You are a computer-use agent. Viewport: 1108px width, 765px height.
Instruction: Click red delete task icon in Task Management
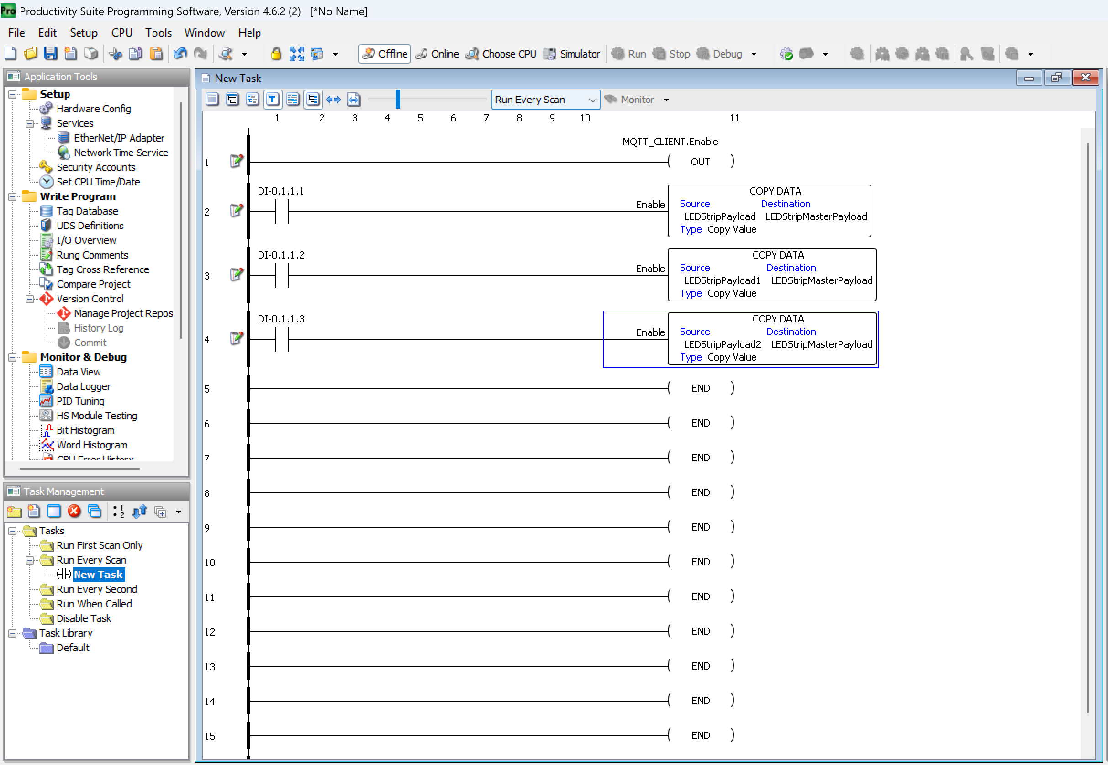(74, 512)
